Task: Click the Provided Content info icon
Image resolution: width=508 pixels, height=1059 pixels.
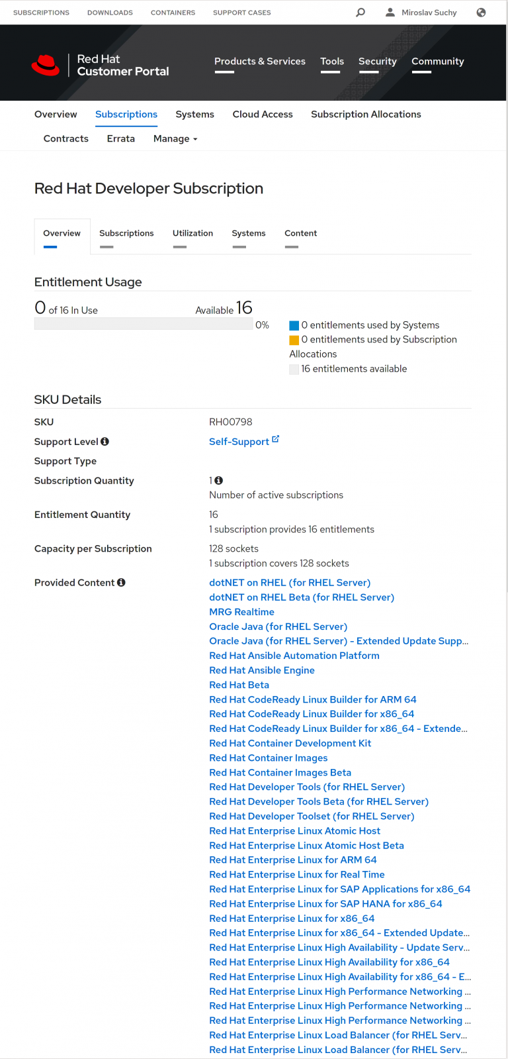Action: pos(121,583)
